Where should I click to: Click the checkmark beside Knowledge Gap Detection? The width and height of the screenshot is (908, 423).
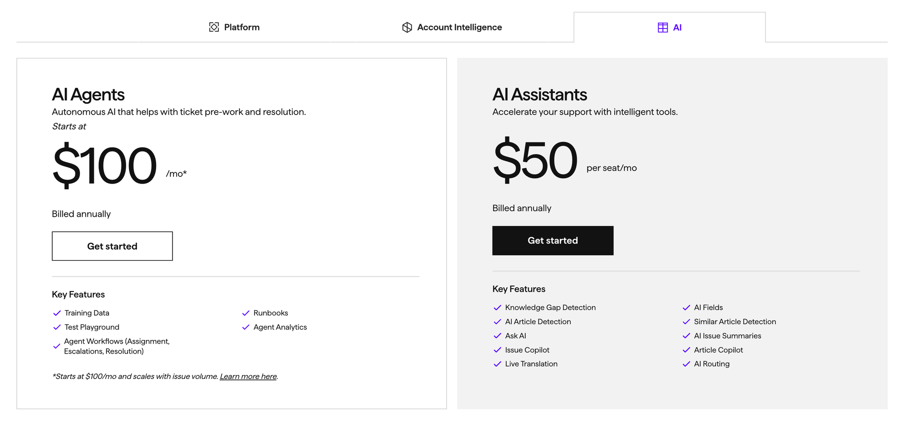[497, 307]
